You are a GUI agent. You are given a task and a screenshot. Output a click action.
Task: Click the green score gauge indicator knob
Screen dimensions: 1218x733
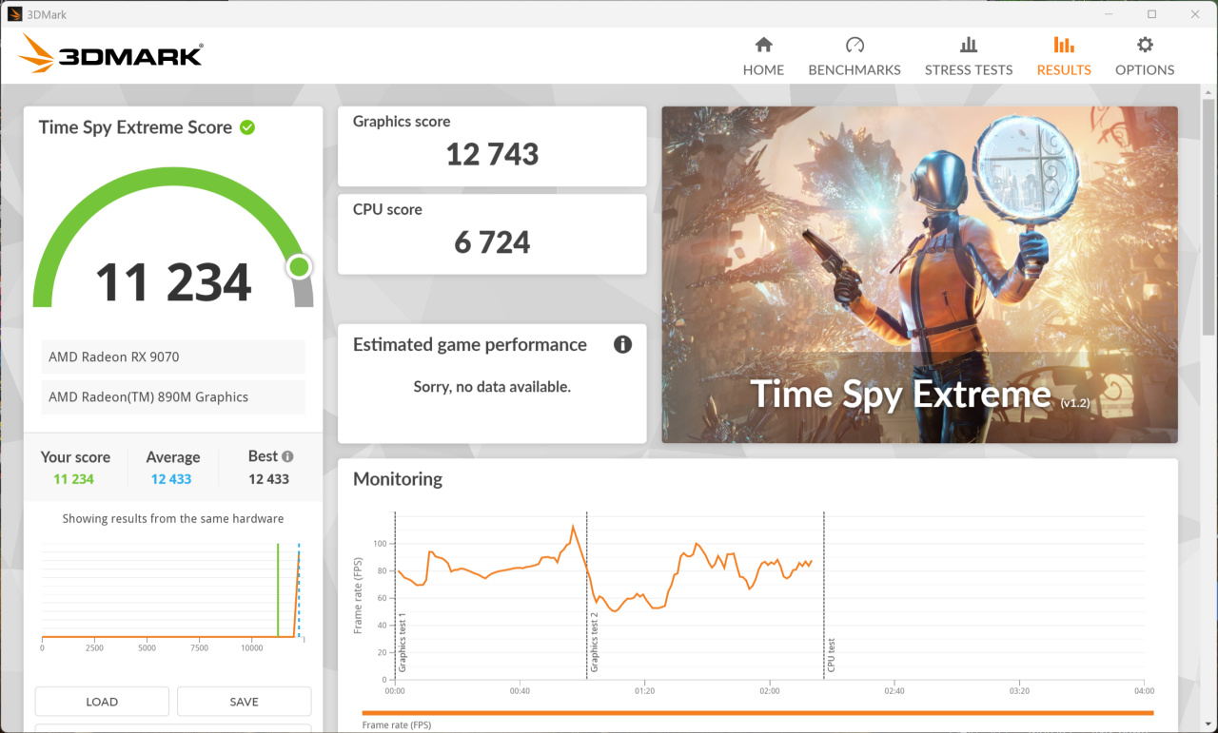300,267
